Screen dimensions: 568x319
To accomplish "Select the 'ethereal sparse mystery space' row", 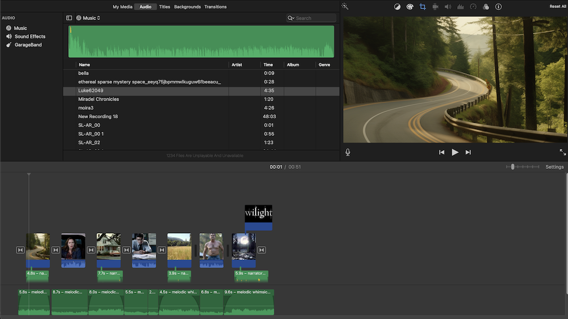I will pyautogui.click(x=202, y=82).
